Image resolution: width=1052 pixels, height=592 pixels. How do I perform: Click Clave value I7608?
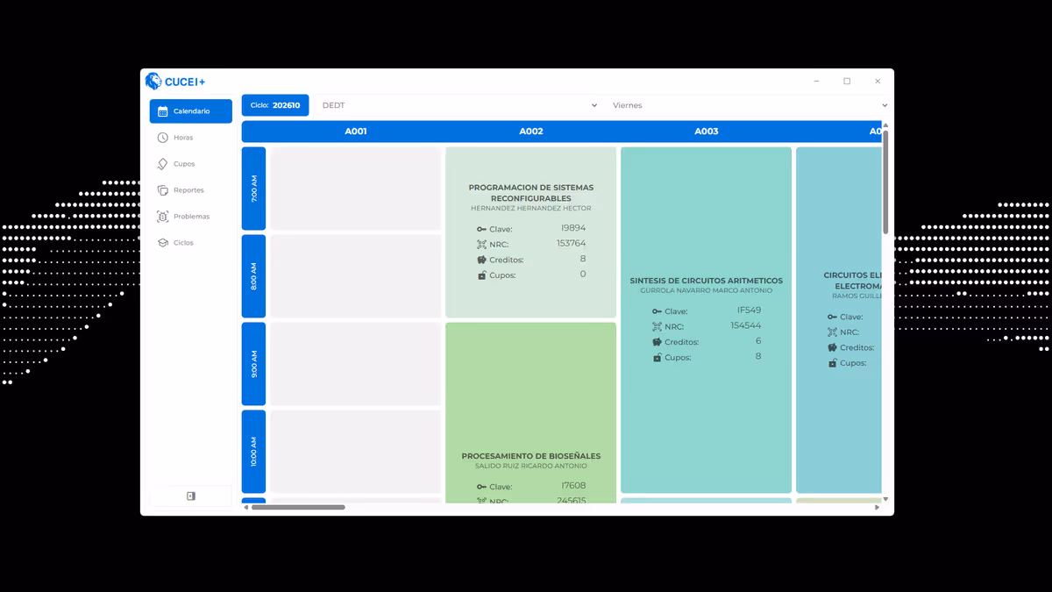click(x=573, y=486)
